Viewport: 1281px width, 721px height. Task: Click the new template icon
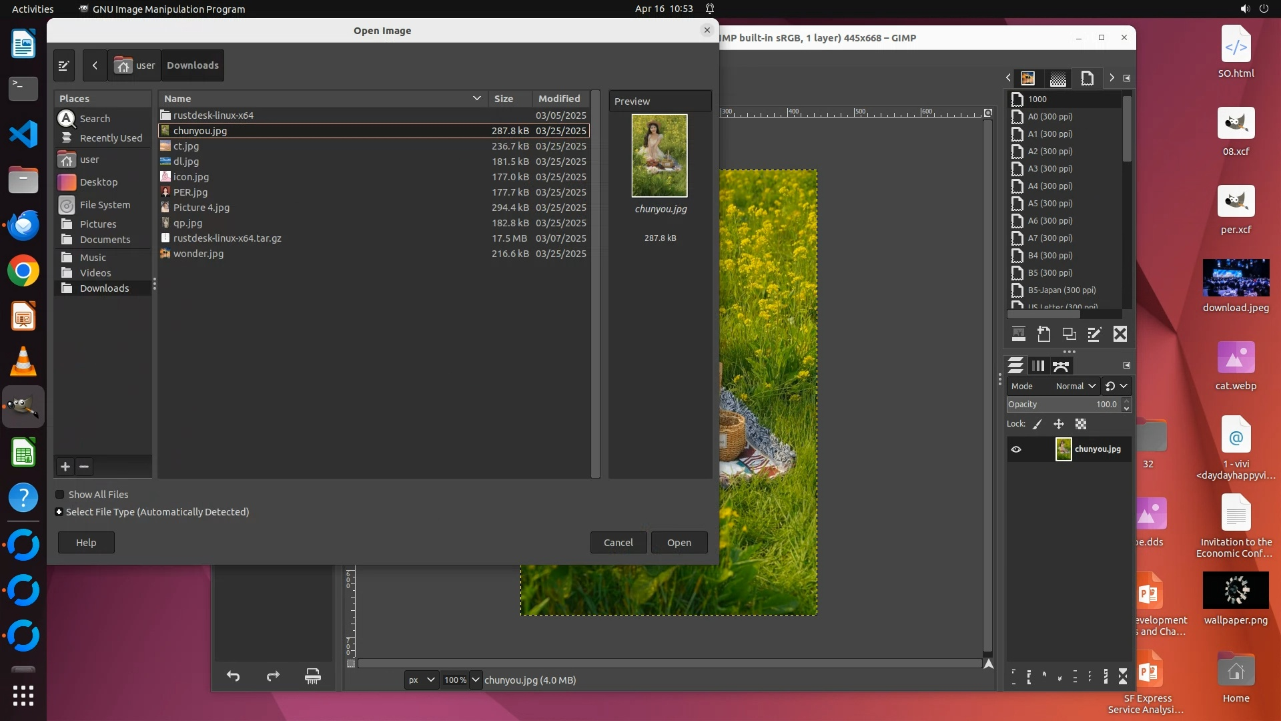pos(1044,334)
